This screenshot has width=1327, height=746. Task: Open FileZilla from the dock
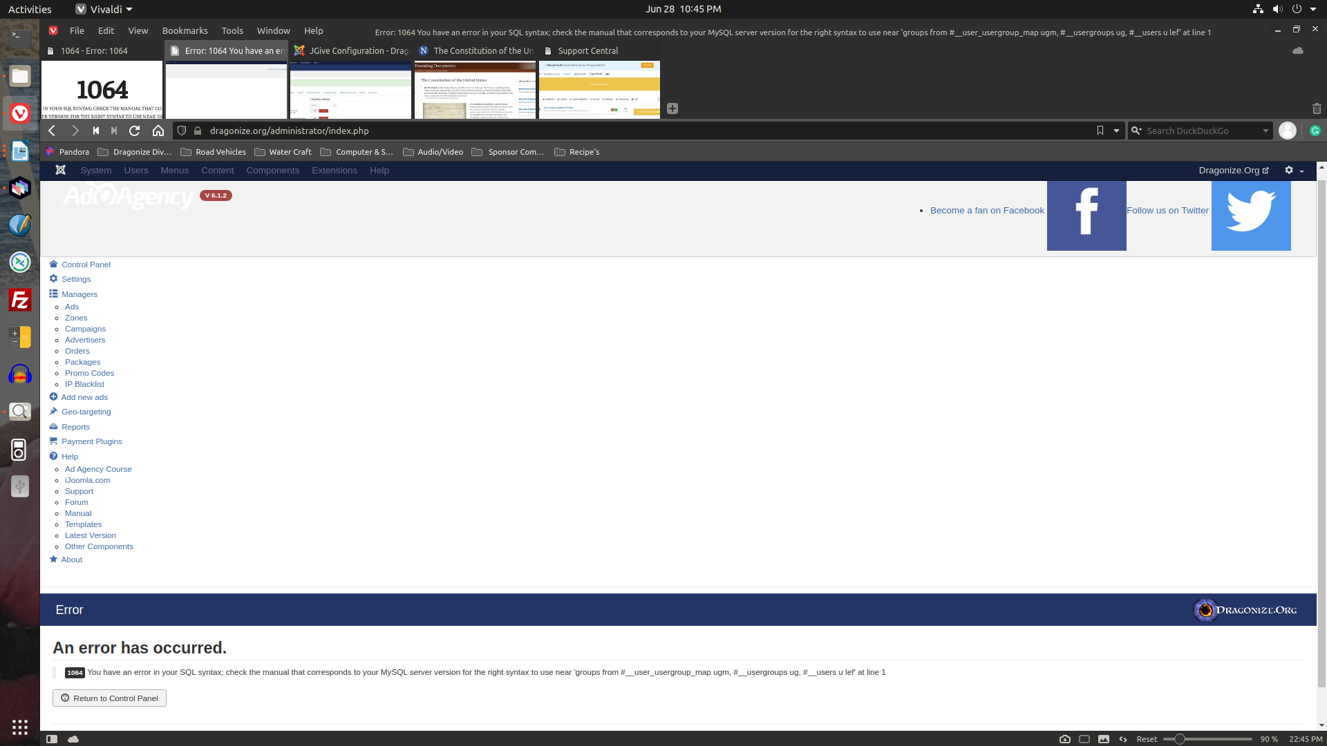point(20,300)
